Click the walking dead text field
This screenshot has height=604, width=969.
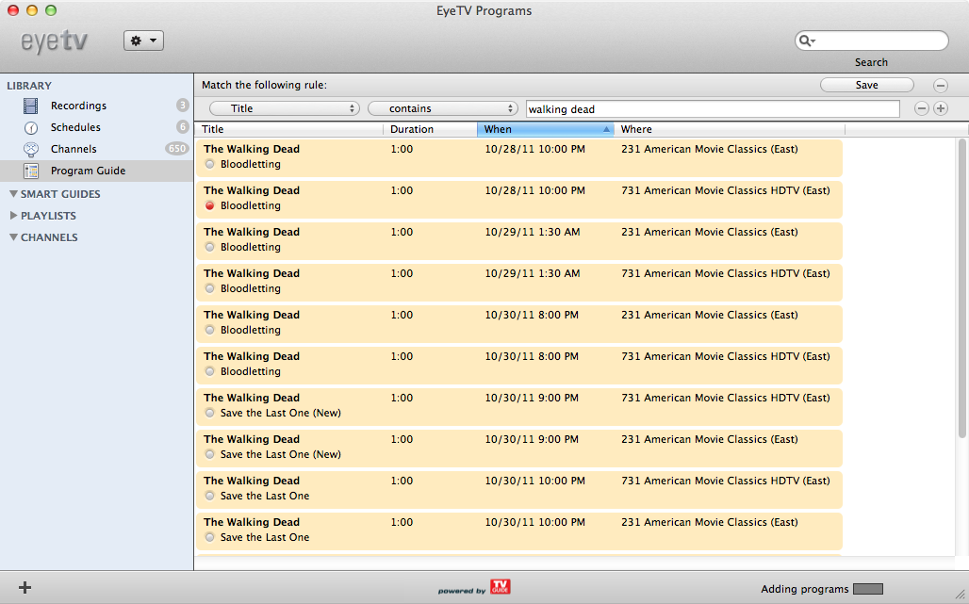click(712, 108)
